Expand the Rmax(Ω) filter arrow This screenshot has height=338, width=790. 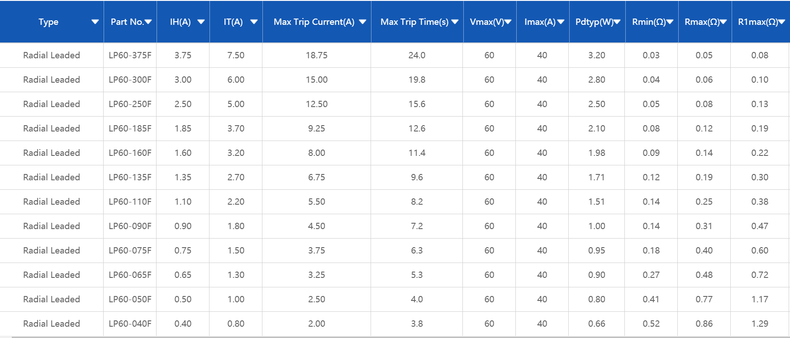tap(723, 22)
